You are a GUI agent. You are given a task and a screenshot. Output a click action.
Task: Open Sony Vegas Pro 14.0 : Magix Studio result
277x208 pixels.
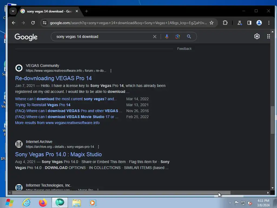coord(58,154)
